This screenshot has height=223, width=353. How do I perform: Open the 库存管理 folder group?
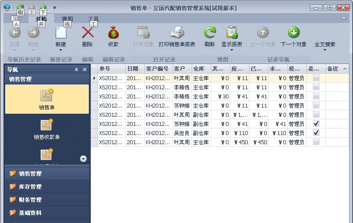(x=47, y=186)
